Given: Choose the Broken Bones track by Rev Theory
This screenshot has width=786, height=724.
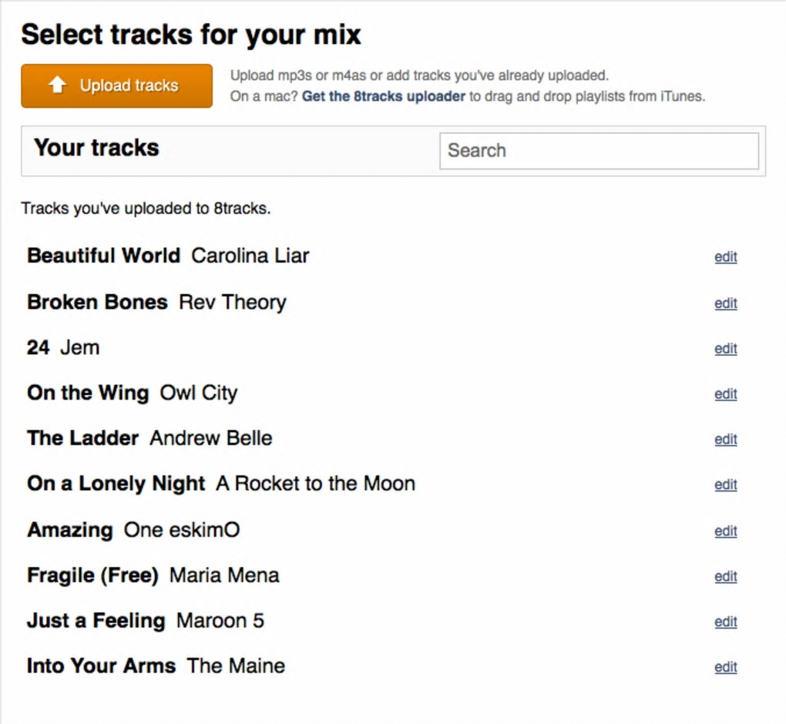Looking at the screenshot, I should point(97,302).
